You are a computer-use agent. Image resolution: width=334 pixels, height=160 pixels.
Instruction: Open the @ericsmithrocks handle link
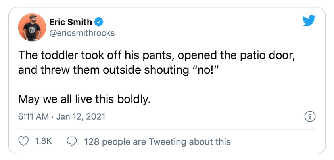coord(82,33)
